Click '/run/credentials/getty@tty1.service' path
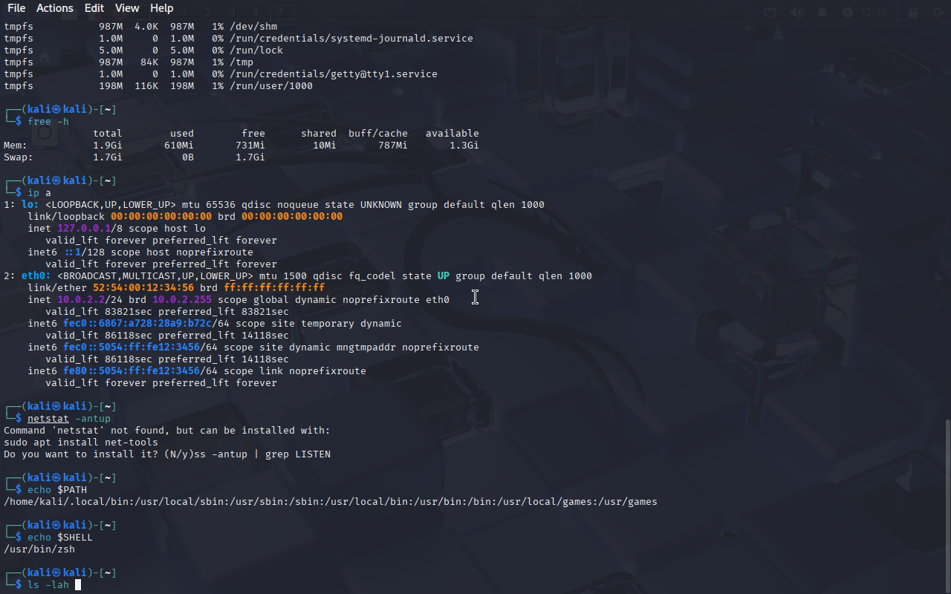 [334, 74]
